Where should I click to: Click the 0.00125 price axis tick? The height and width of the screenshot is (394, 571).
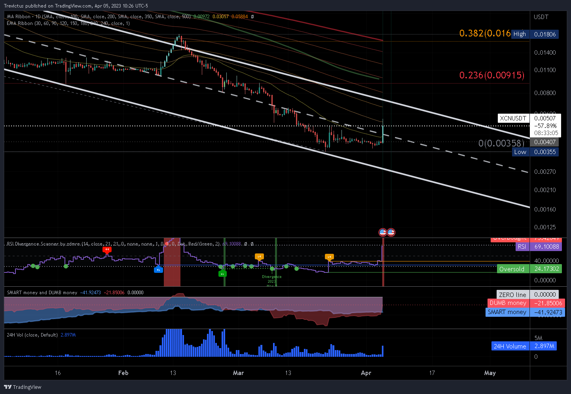545,227
